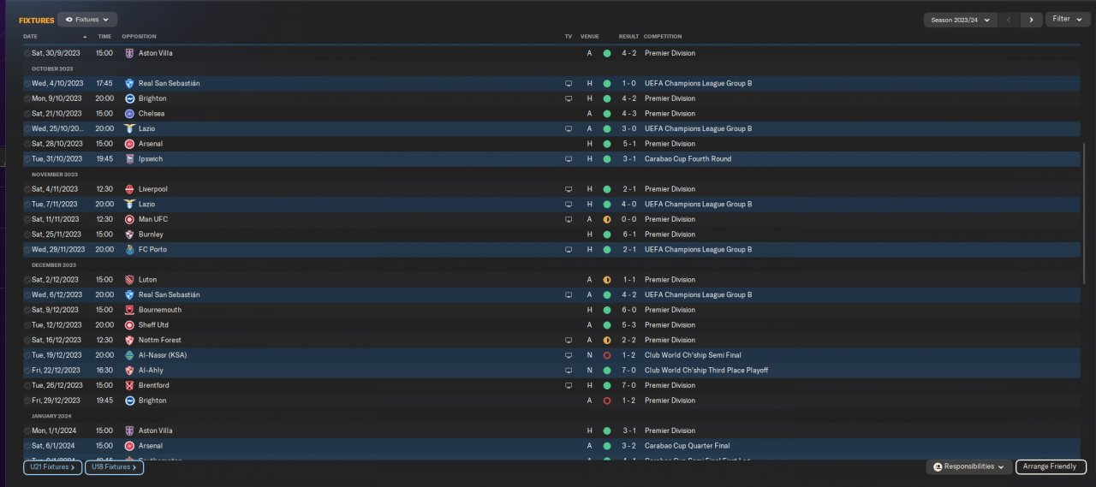This screenshot has height=487, width=1096.
Task: Click the Liverpool club badge icon
Action: [129, 189]
